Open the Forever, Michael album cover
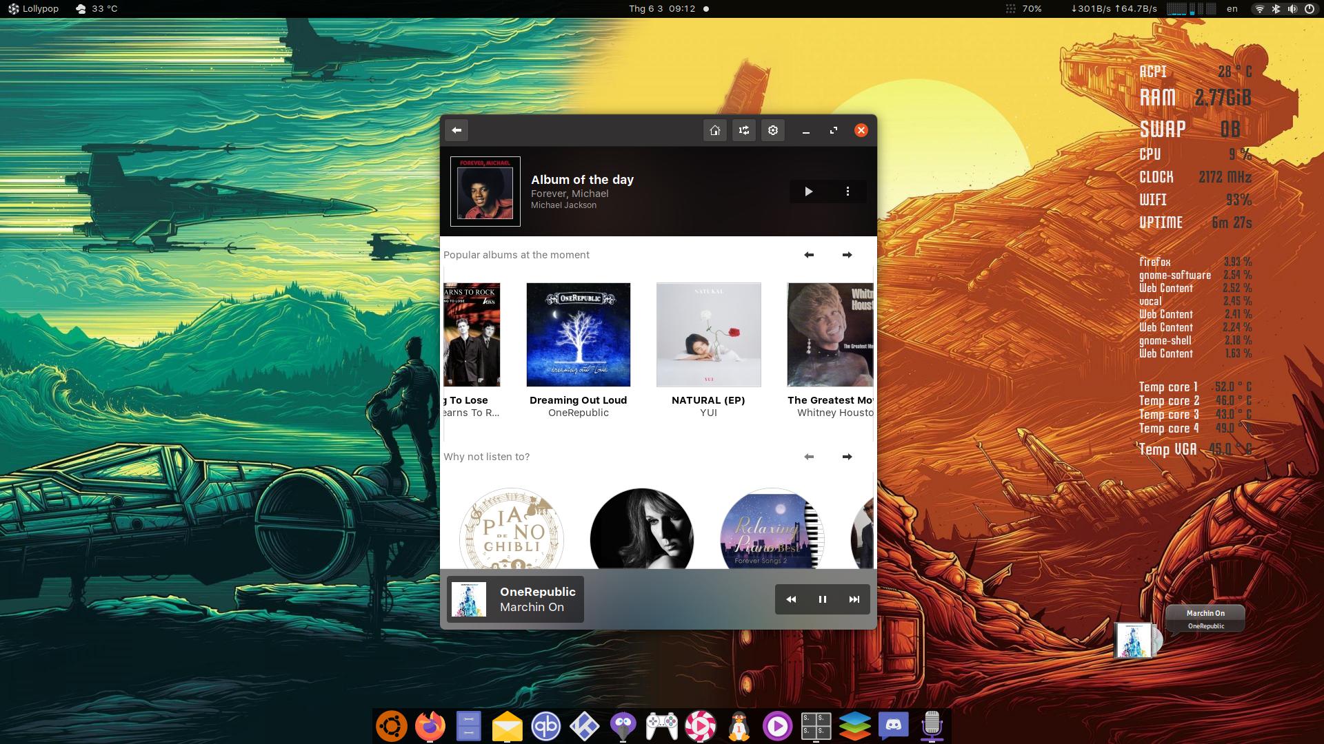Viewport: 1324px width, 744px height. [485, 192]
